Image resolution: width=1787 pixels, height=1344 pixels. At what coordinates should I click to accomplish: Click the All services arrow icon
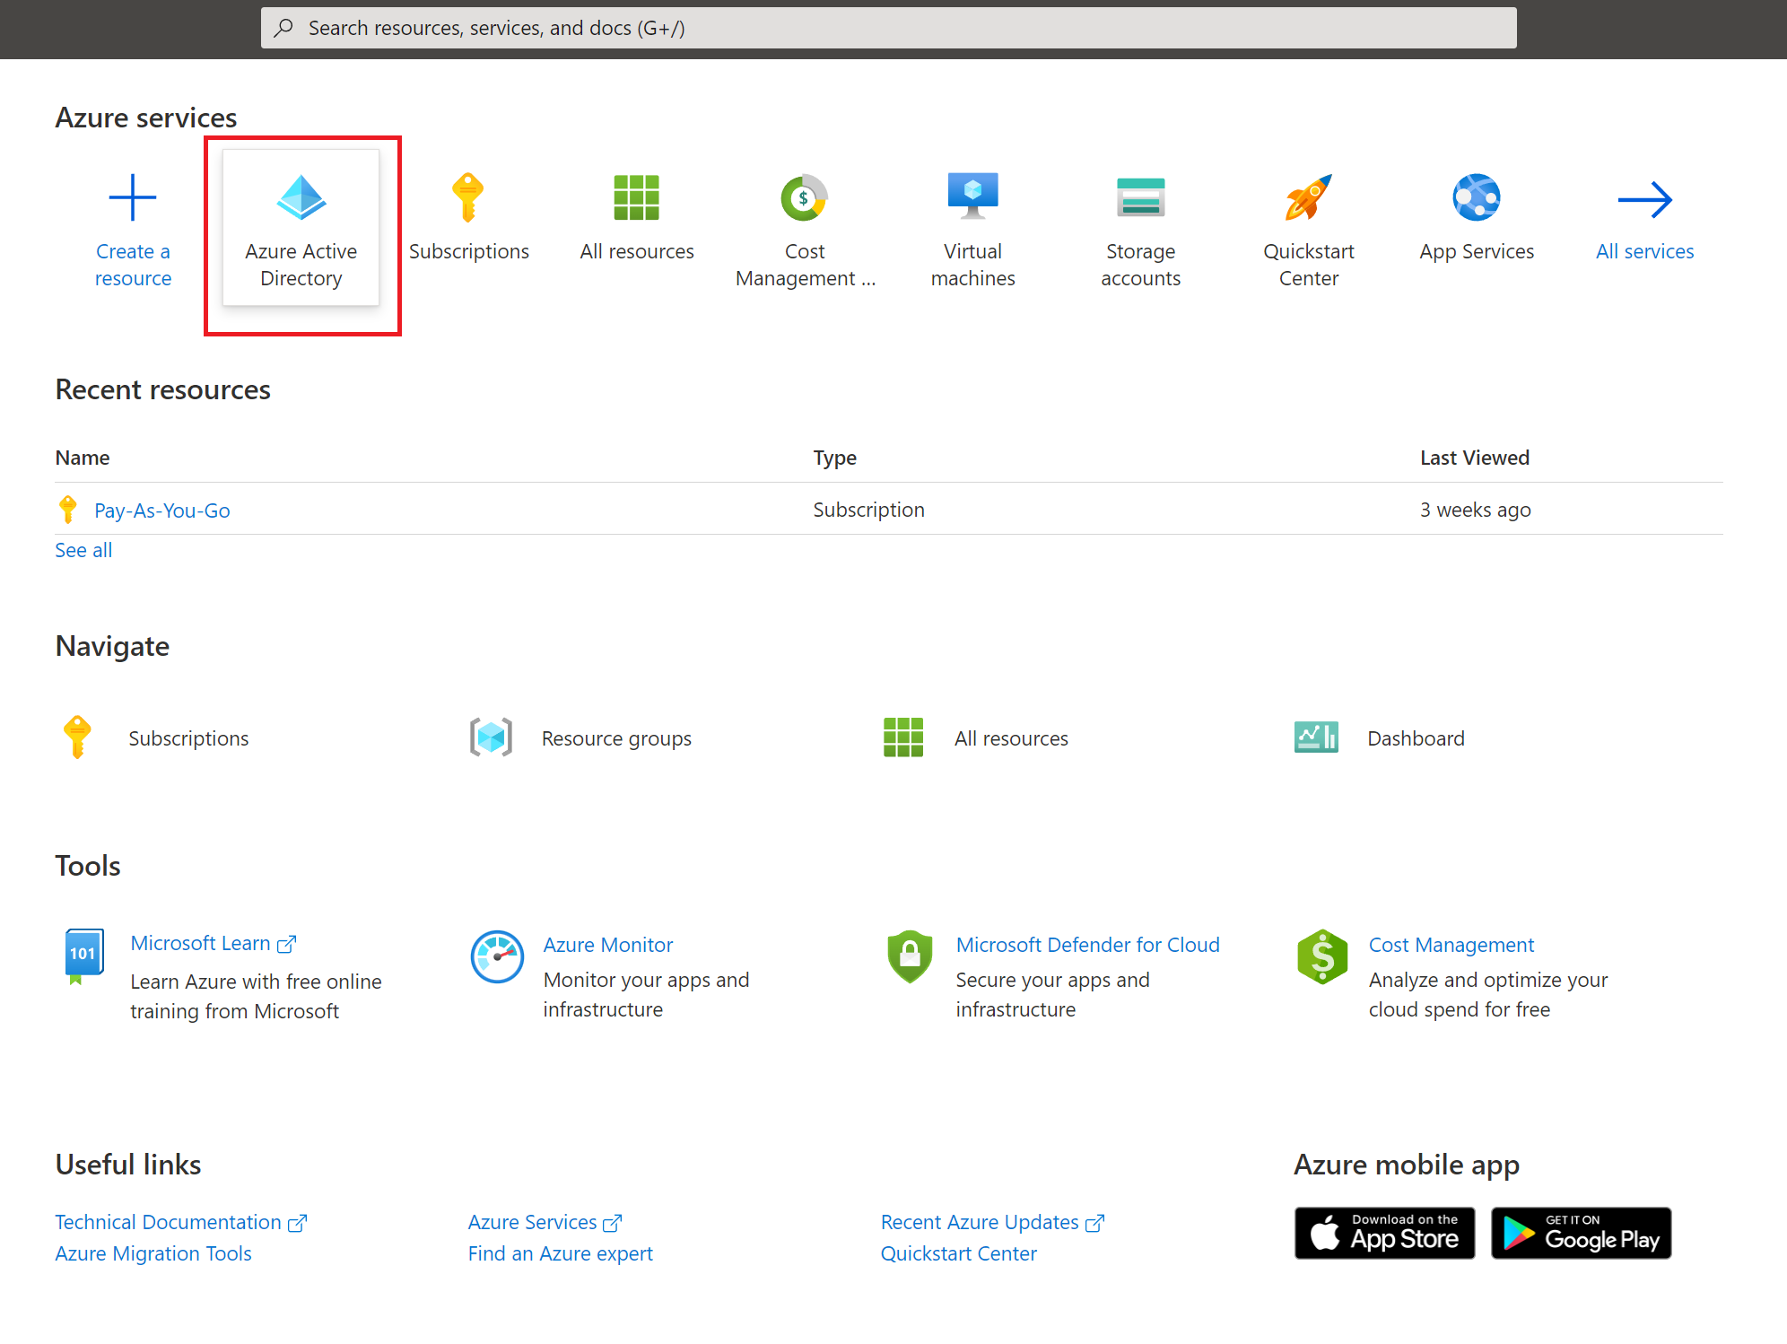(1645, 199)
